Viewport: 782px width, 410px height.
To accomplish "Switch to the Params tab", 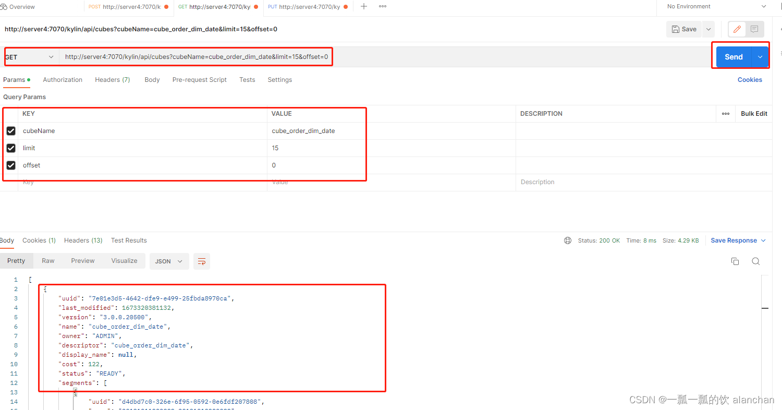I will click(17, 80).
